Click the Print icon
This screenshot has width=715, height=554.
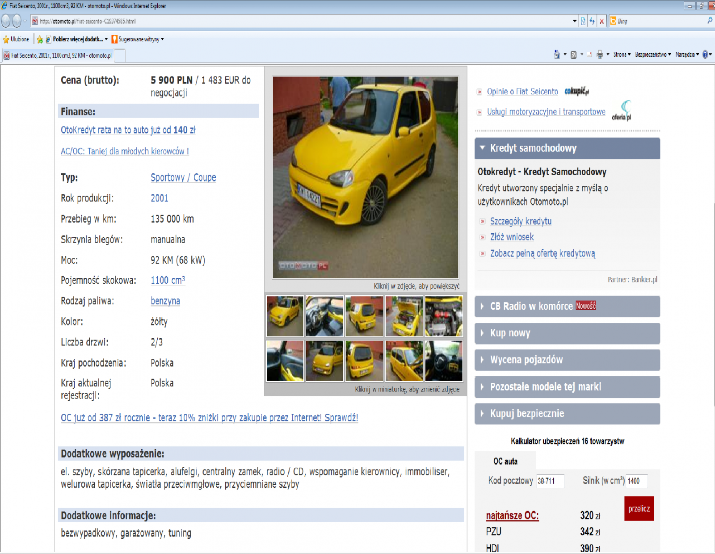point(600,55)
